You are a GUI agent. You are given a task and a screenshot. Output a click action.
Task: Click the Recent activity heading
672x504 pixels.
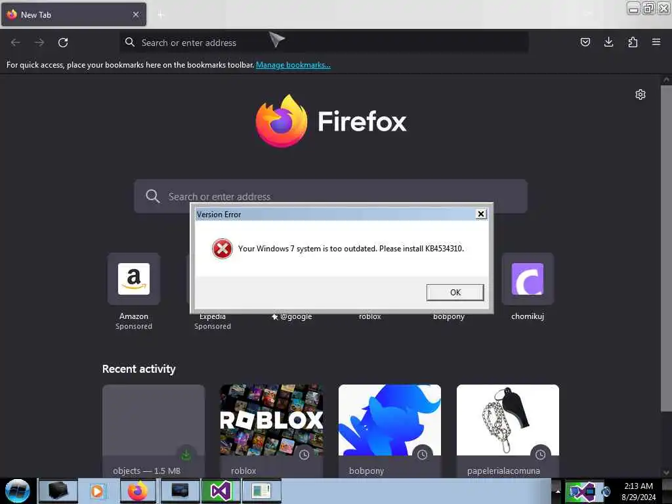139,369
